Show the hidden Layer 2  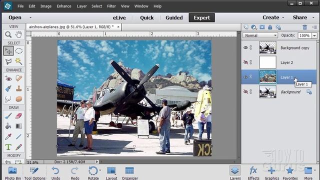245,62
